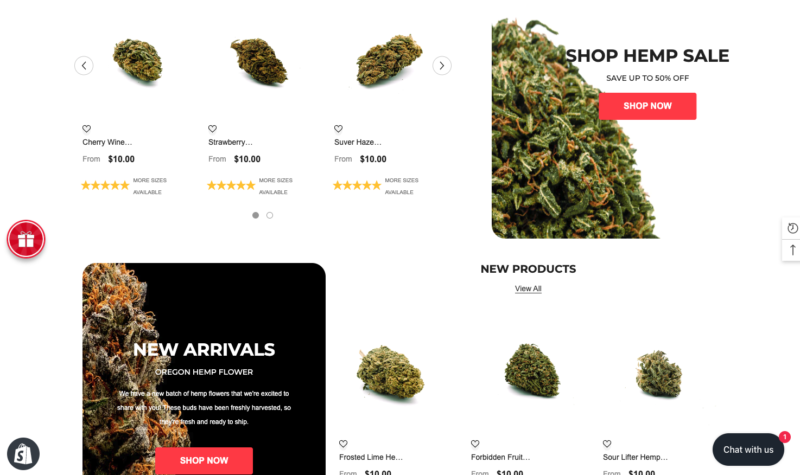
Task: Open the red gift rewards icon
Action: 26,239
